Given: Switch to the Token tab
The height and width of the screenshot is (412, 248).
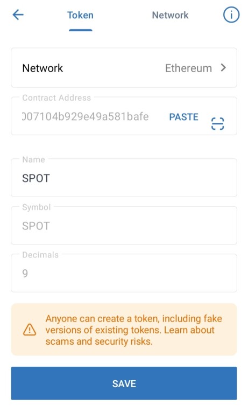Looking at the screenshot, I should (80, 15).
